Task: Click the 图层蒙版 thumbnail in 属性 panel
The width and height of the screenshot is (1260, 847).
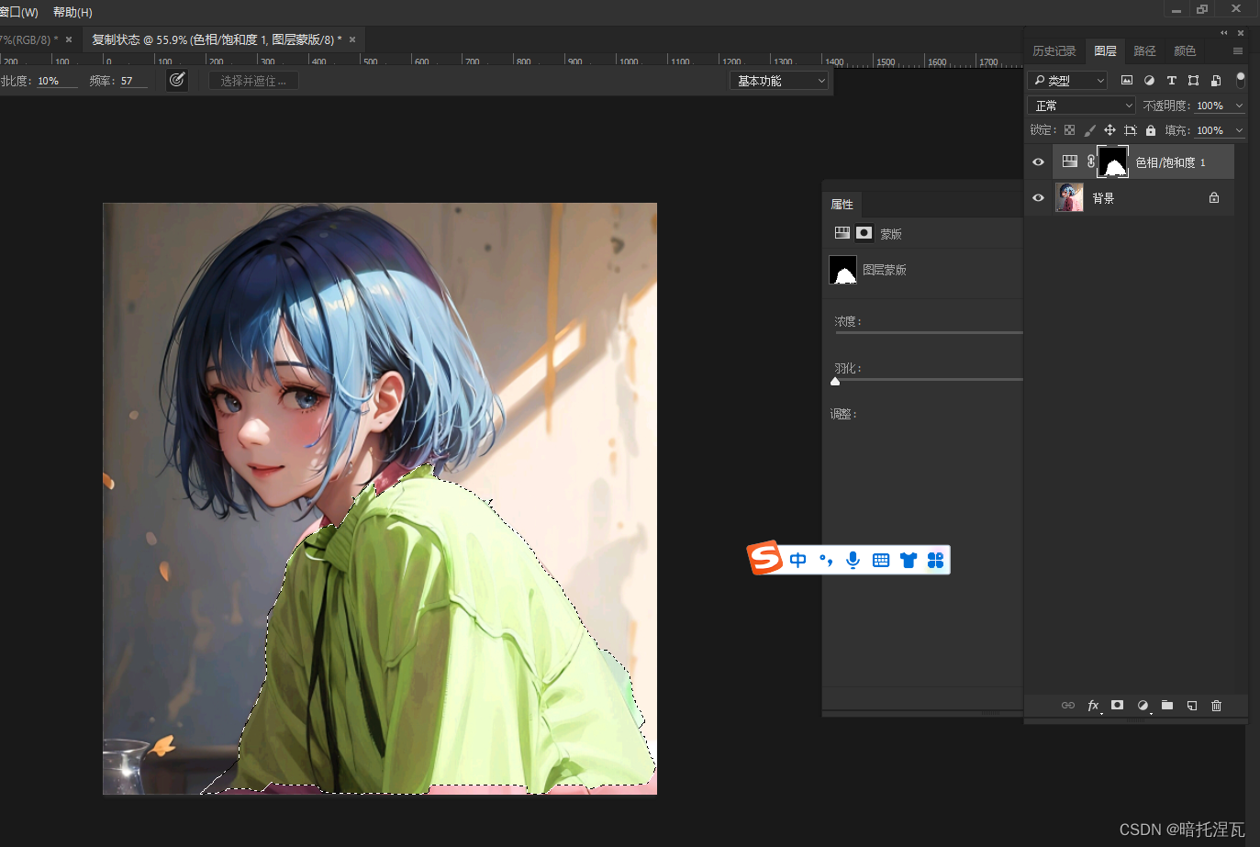Action: coord(842,270)
